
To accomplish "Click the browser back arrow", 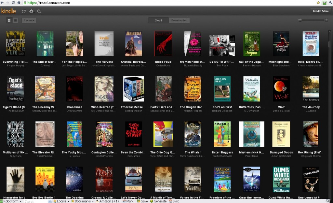I will click(2, 3).
